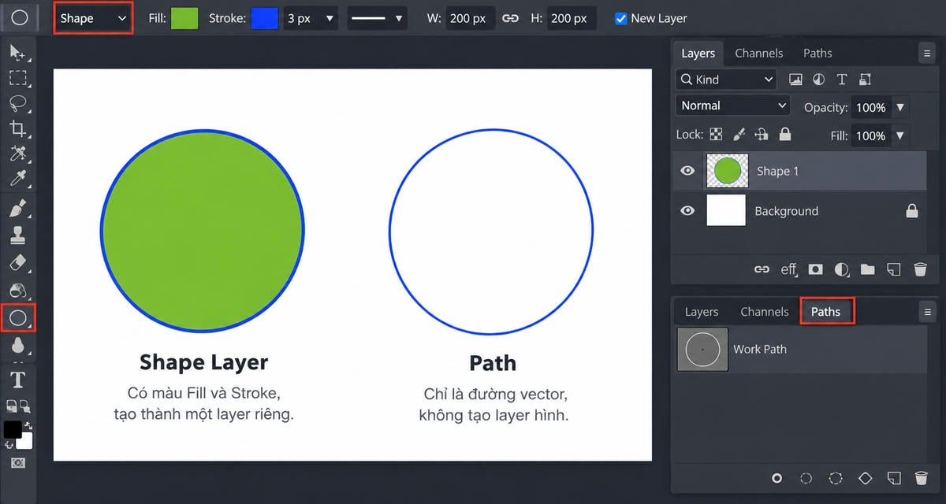The image size is (946, 504).
Task: Toggle width-height link constraint
Action: tap(511, 18)
